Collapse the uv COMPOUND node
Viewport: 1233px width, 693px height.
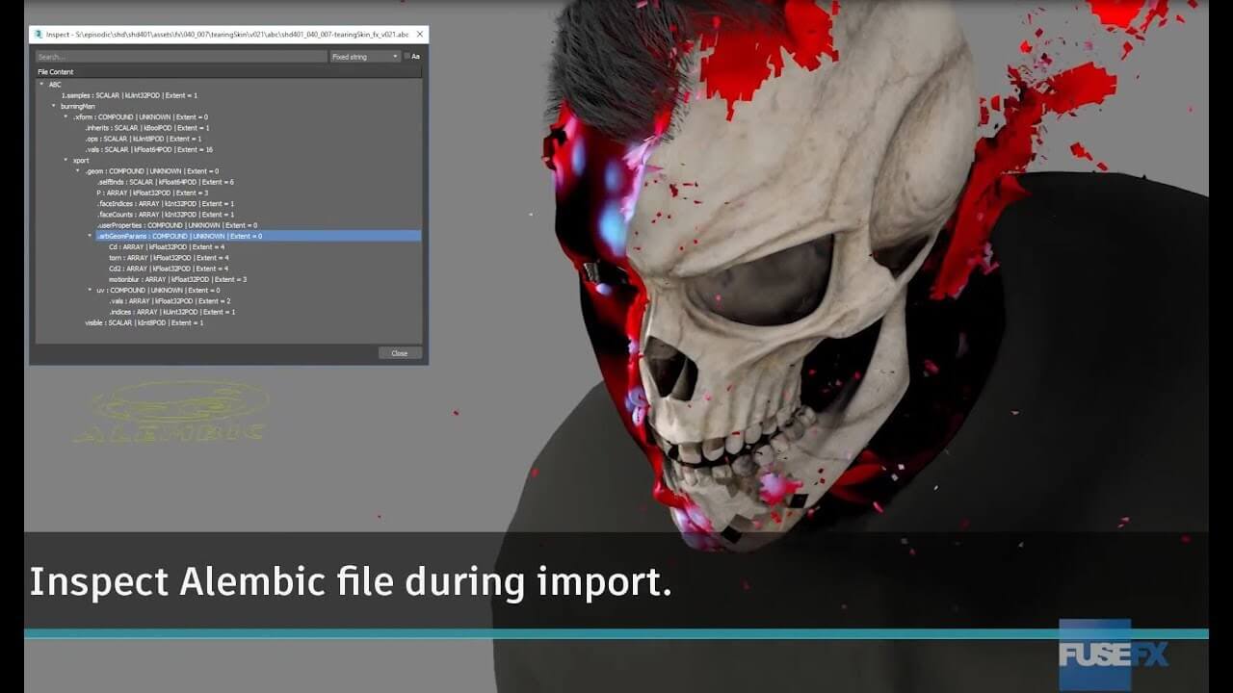point(91,290)
